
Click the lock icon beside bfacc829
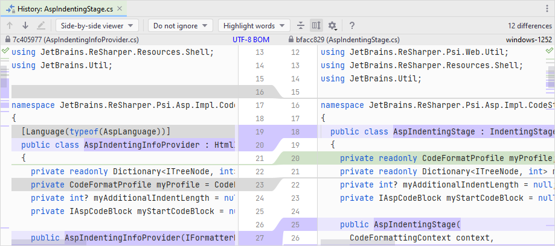[x=291, y=40]
